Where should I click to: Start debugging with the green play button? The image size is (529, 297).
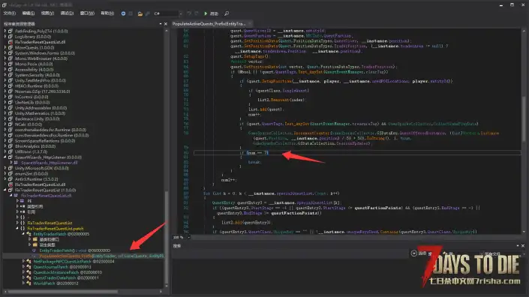click(206, 13)
